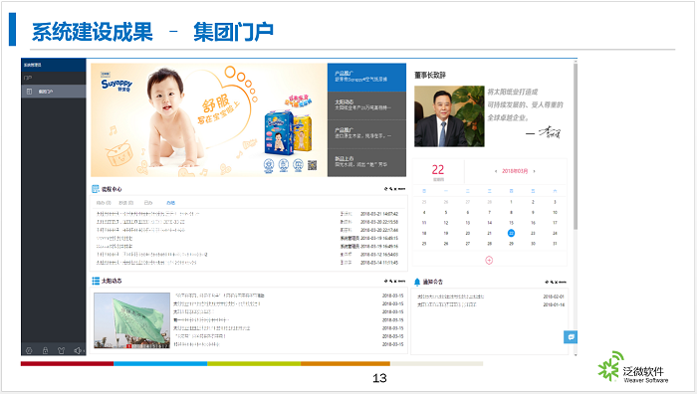
Task: Open the 集团门户 item in left sidebar
Action: point(54,92)
